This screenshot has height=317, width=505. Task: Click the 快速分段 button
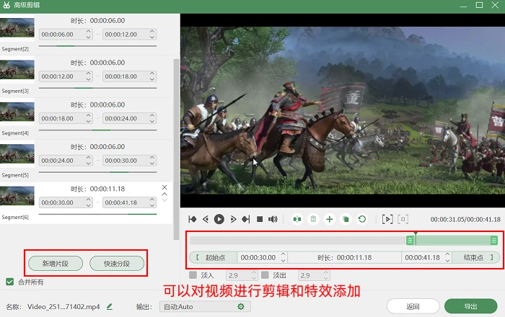[x=117, y=264]
